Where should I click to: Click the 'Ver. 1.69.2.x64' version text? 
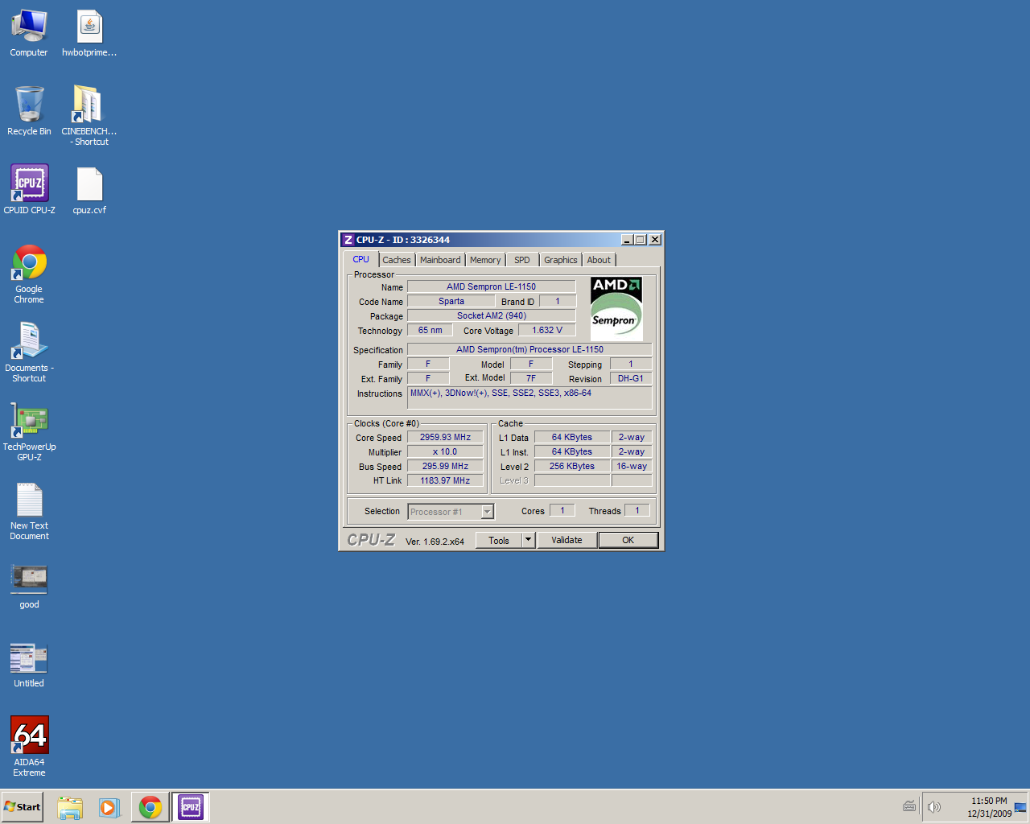coord(435,542)
